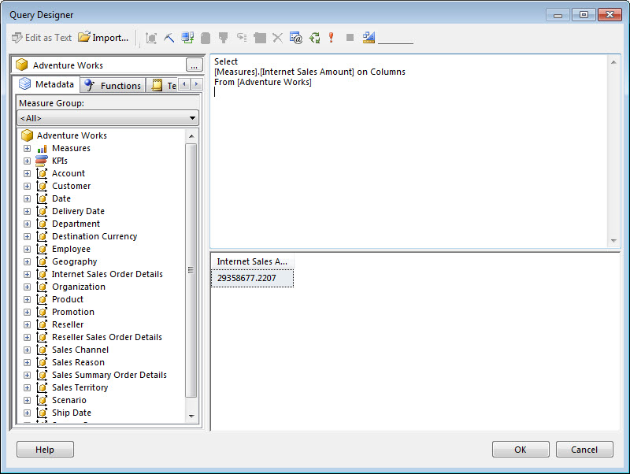This screenshot has width=630, height=474.
Task: Run query with red exclamation icon
Action: (332, 37)
